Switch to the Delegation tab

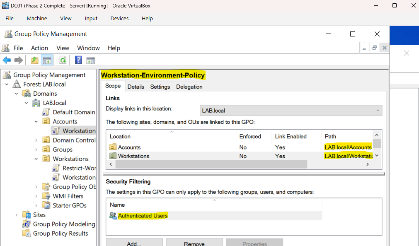(189, 87)
